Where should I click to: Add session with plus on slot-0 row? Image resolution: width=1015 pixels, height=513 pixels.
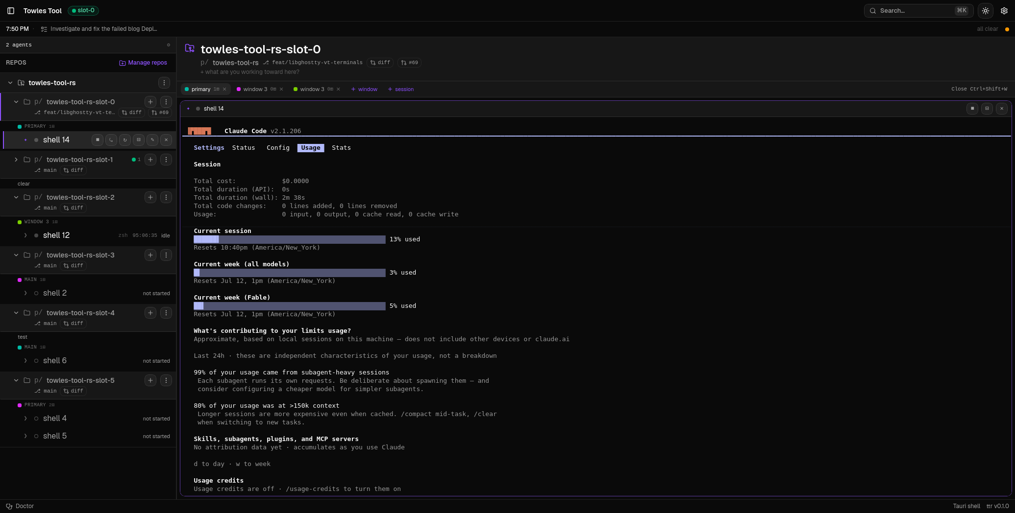point(150,102)
